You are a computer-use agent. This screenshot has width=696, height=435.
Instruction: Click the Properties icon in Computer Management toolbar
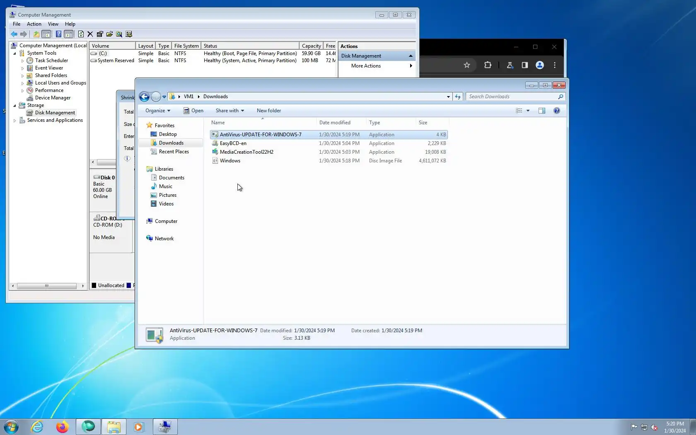point(100,34)
